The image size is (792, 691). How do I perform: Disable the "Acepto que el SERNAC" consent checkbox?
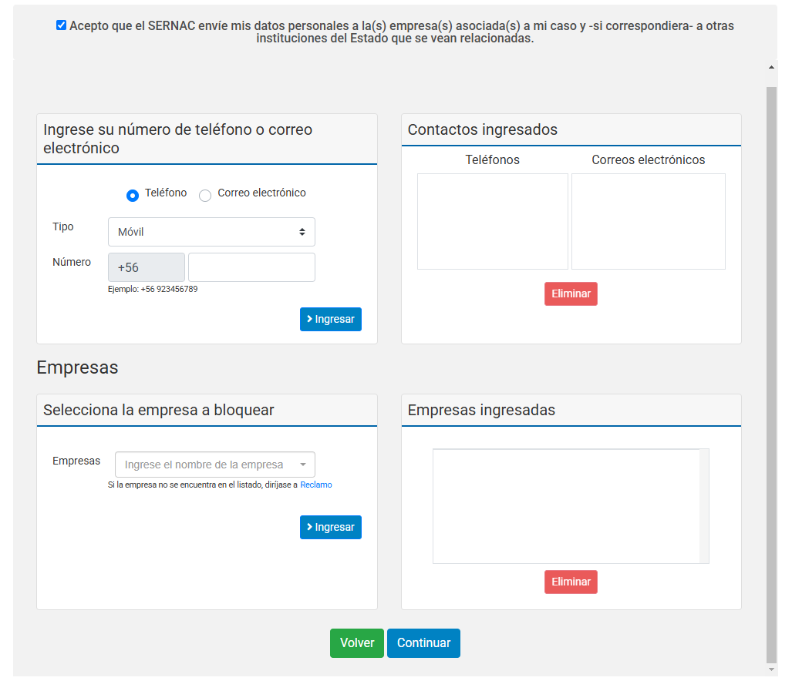pyautogui.click(x=61, y=25)
